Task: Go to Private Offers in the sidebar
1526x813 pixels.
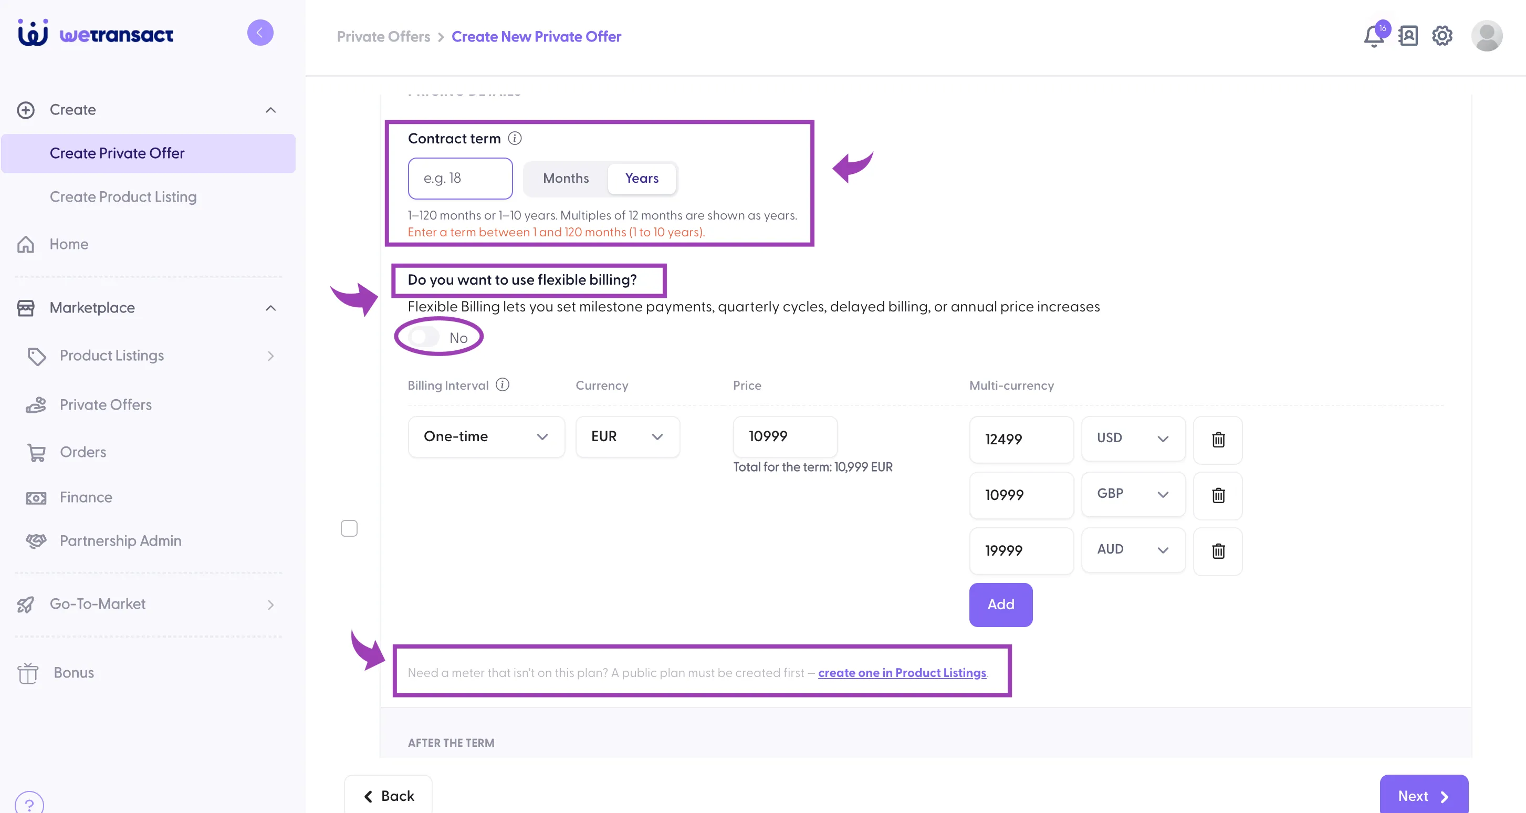Action: [106, 405]
